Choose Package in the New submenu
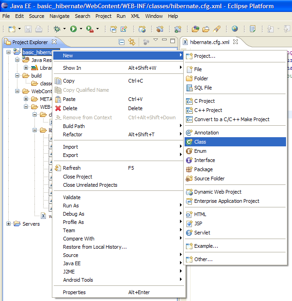This screenshot has width=292, height=301. tap(235, 169)
